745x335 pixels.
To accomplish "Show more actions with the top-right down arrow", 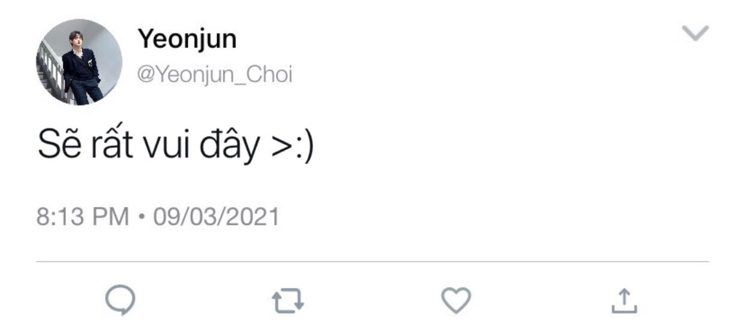I will [x=696, y=33].
